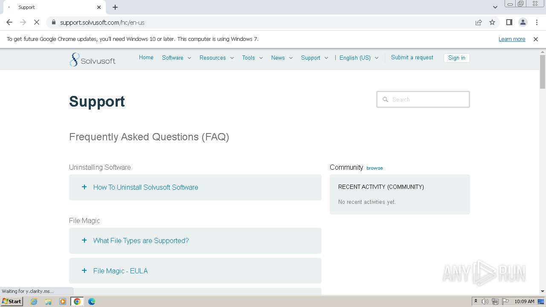Click the 'Frequently Asked Questions (FAQ)' heading
546x307 pixels.
pos(149,137)
